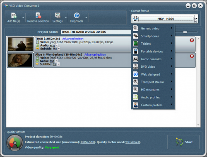Image resolution: width=207 pixels, height=157 pixels.
Task: Click the Portable devices menu icon
Action: tap(136, 51)
